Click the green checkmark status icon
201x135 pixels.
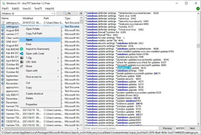(x=198, y=9)
